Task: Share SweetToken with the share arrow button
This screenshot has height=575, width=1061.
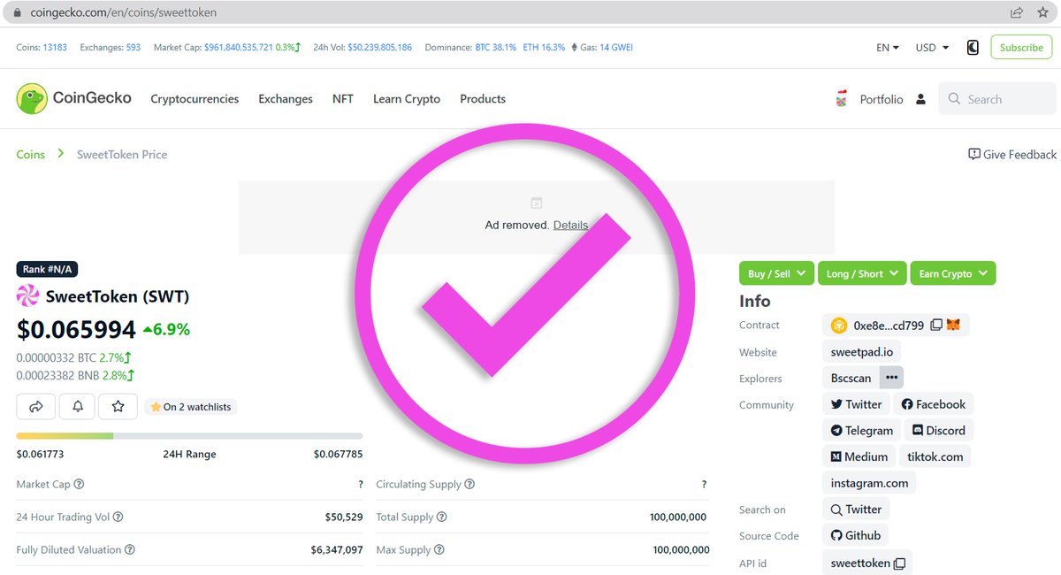Action: (36, 406)
